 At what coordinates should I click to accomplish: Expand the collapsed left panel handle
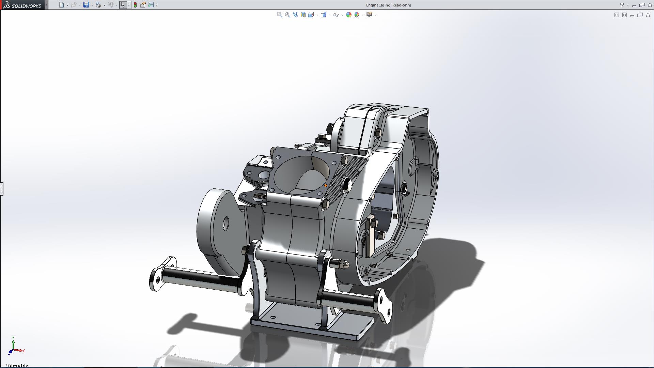pos(2,188)
